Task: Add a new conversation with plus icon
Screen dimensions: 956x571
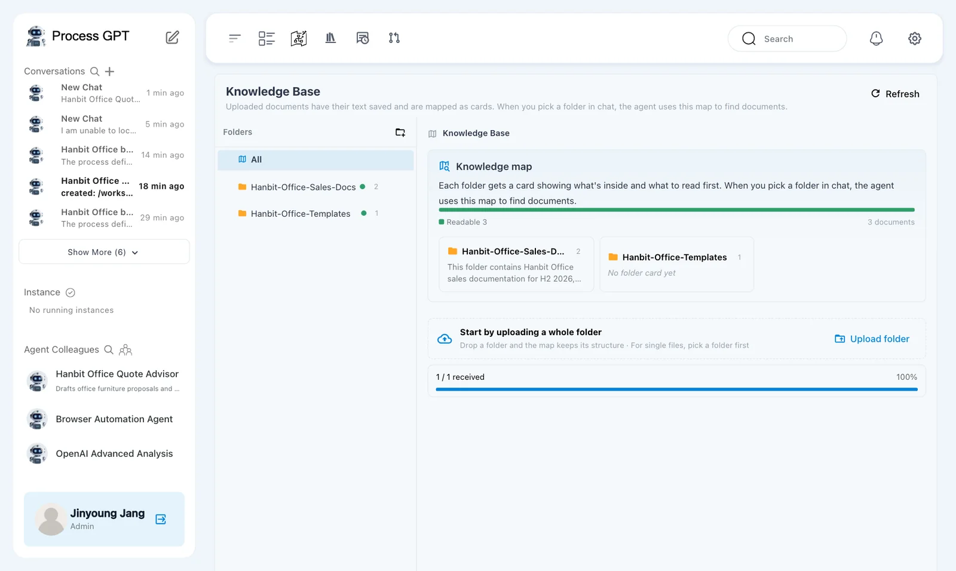Action: 109,71
